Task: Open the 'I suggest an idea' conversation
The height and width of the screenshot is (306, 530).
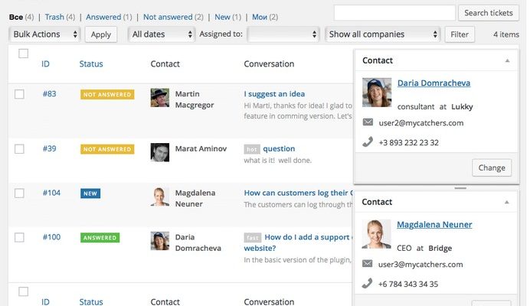Action: 274,94
